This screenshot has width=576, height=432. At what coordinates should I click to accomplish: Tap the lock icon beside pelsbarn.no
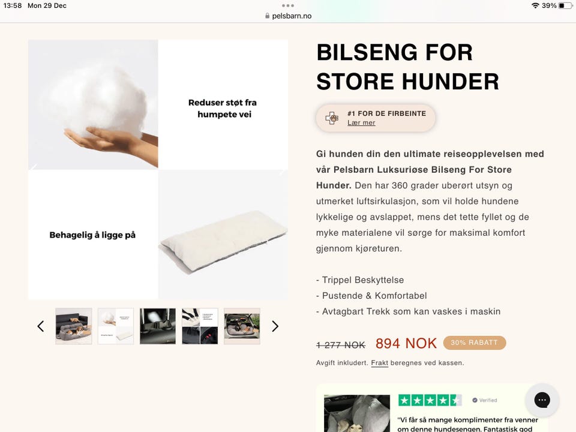[267, 16]
